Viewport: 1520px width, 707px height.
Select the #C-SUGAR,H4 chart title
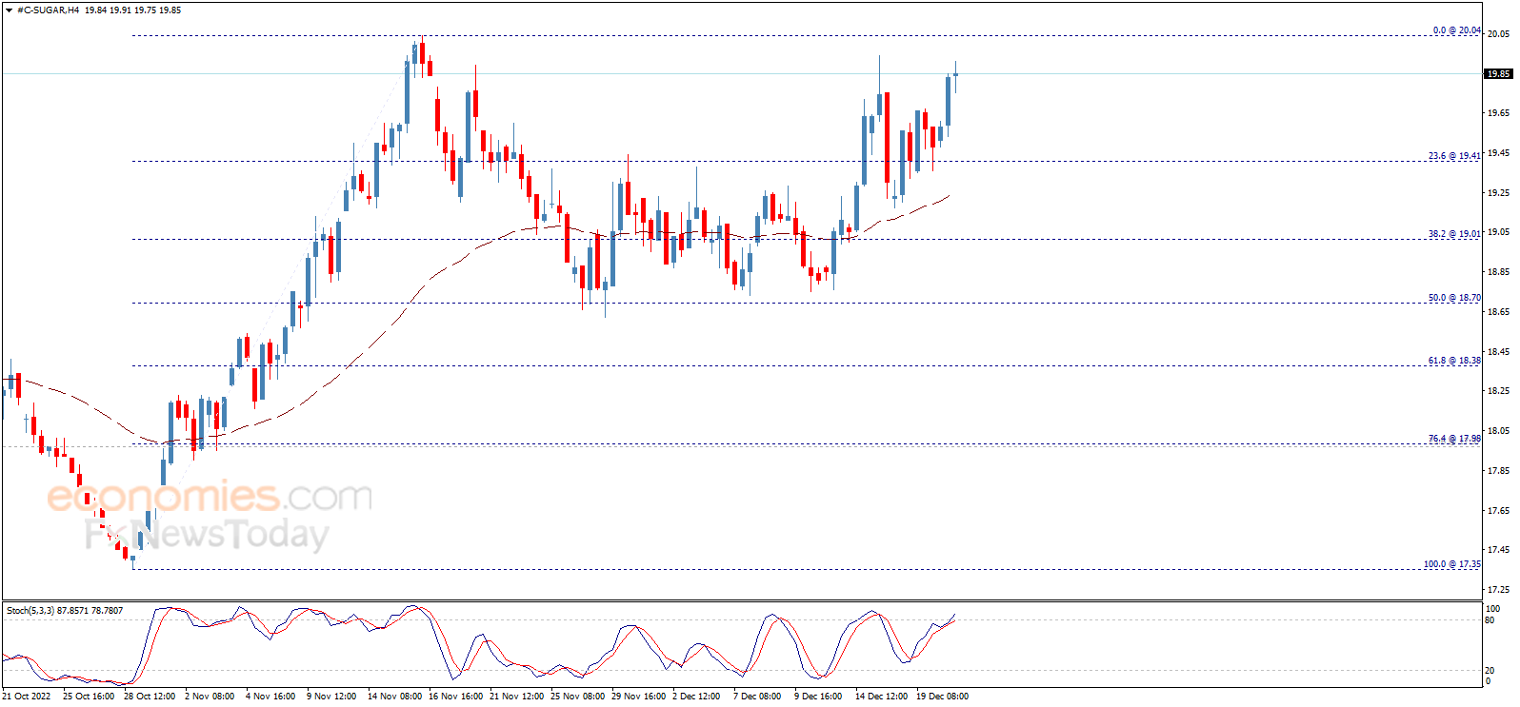pos(49,10)
